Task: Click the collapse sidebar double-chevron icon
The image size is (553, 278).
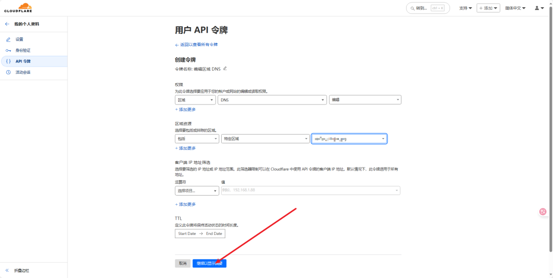Action: tap(7, 271)
